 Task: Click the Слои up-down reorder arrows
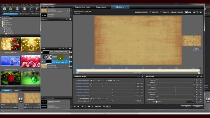(67, 48)
